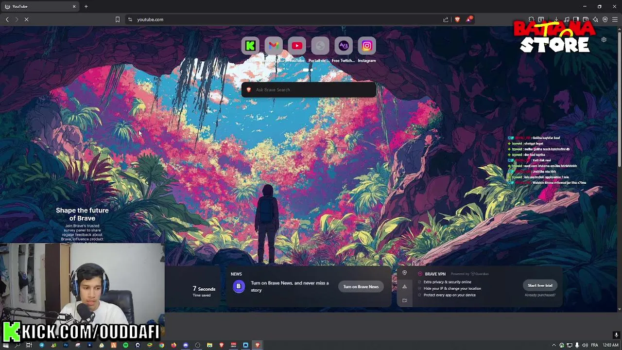Open Photoshop from the taskbar

click(66, 345)
